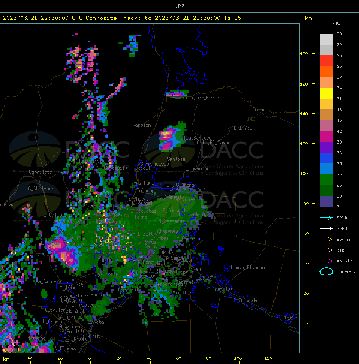Click the Composite Tracks timestamp header

[x=122, y=18]
